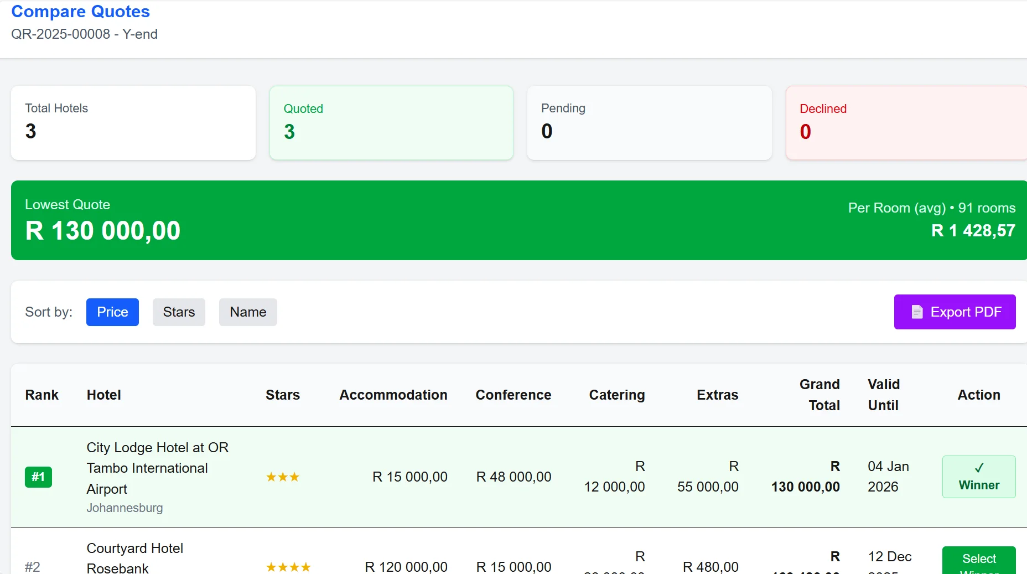Click the green checkmark Winner icon
The height and width of the screenshot is (574, 1027).
coord(979,468)
